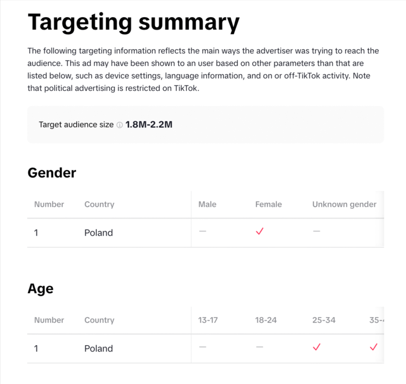Select the Male column header

click(x=207, y=204)
